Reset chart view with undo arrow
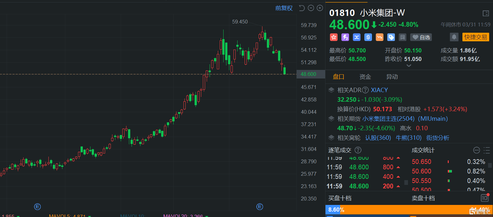493x217 pixels. (302, 8)
